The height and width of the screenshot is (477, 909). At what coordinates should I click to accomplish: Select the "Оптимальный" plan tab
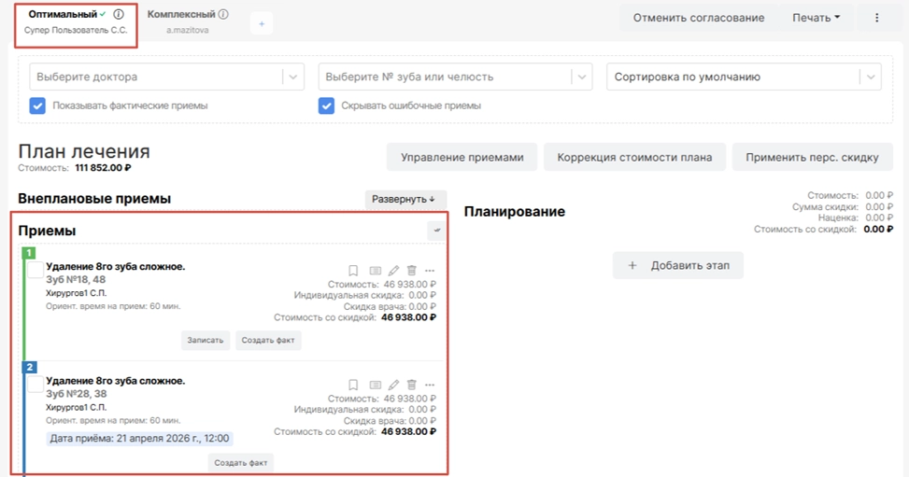tap(62, 15)
